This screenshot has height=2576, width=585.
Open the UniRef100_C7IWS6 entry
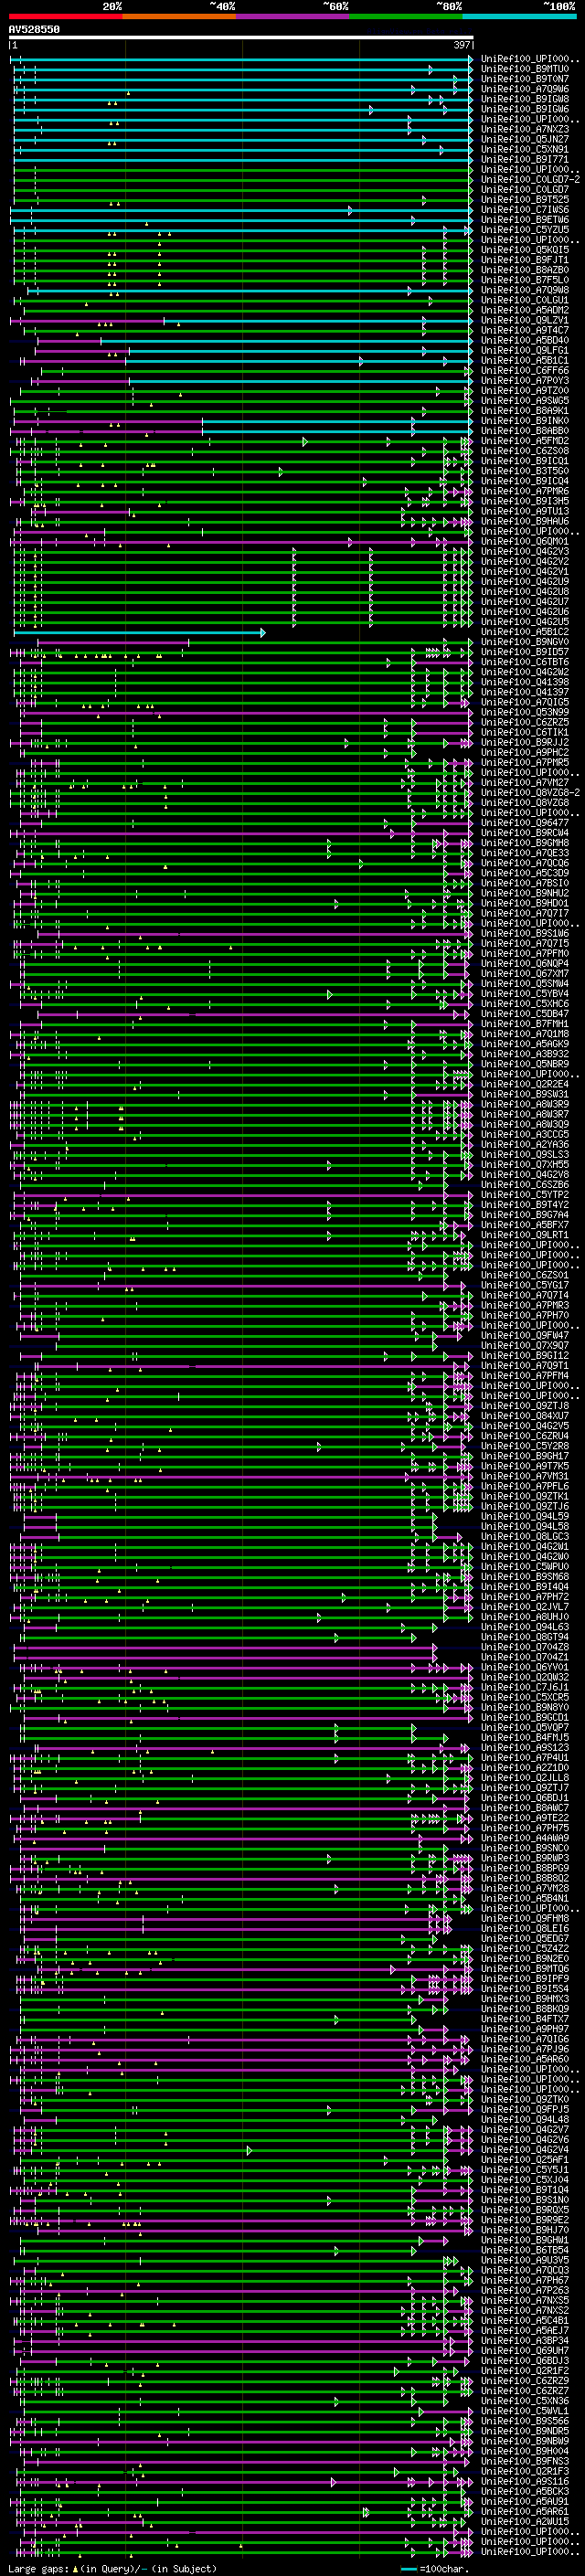525,210
